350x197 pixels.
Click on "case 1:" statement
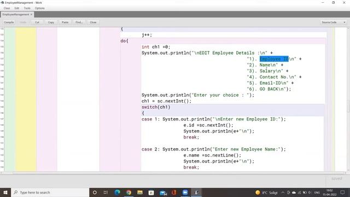tap(151, 119)
